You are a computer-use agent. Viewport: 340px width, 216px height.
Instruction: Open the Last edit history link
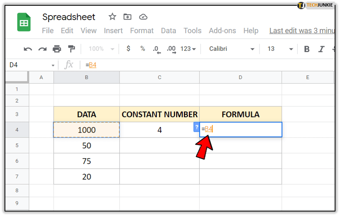coord(301,31)
